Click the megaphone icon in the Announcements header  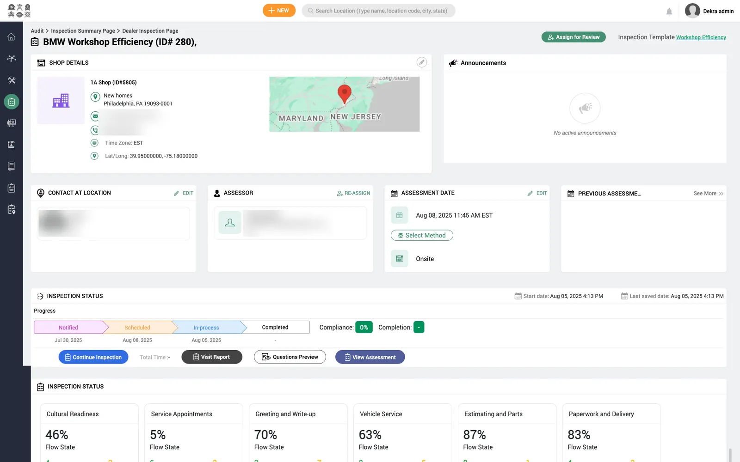pyautogui.click(x=453, y=63)
